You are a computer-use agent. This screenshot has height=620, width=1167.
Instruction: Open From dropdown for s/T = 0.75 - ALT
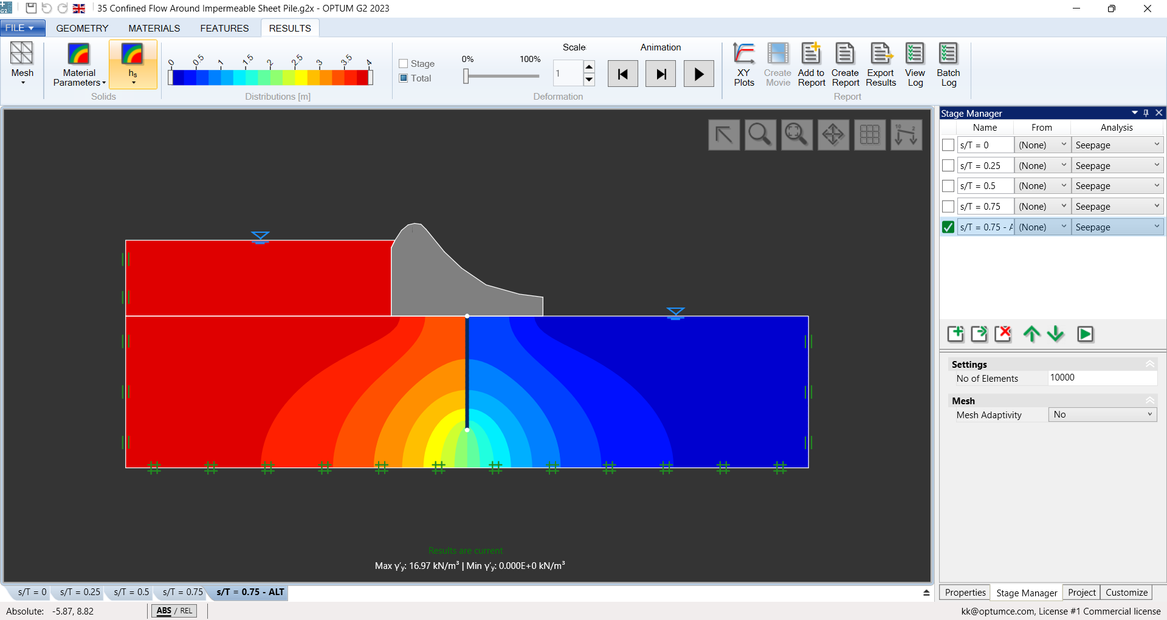(x=1042, y=227)
